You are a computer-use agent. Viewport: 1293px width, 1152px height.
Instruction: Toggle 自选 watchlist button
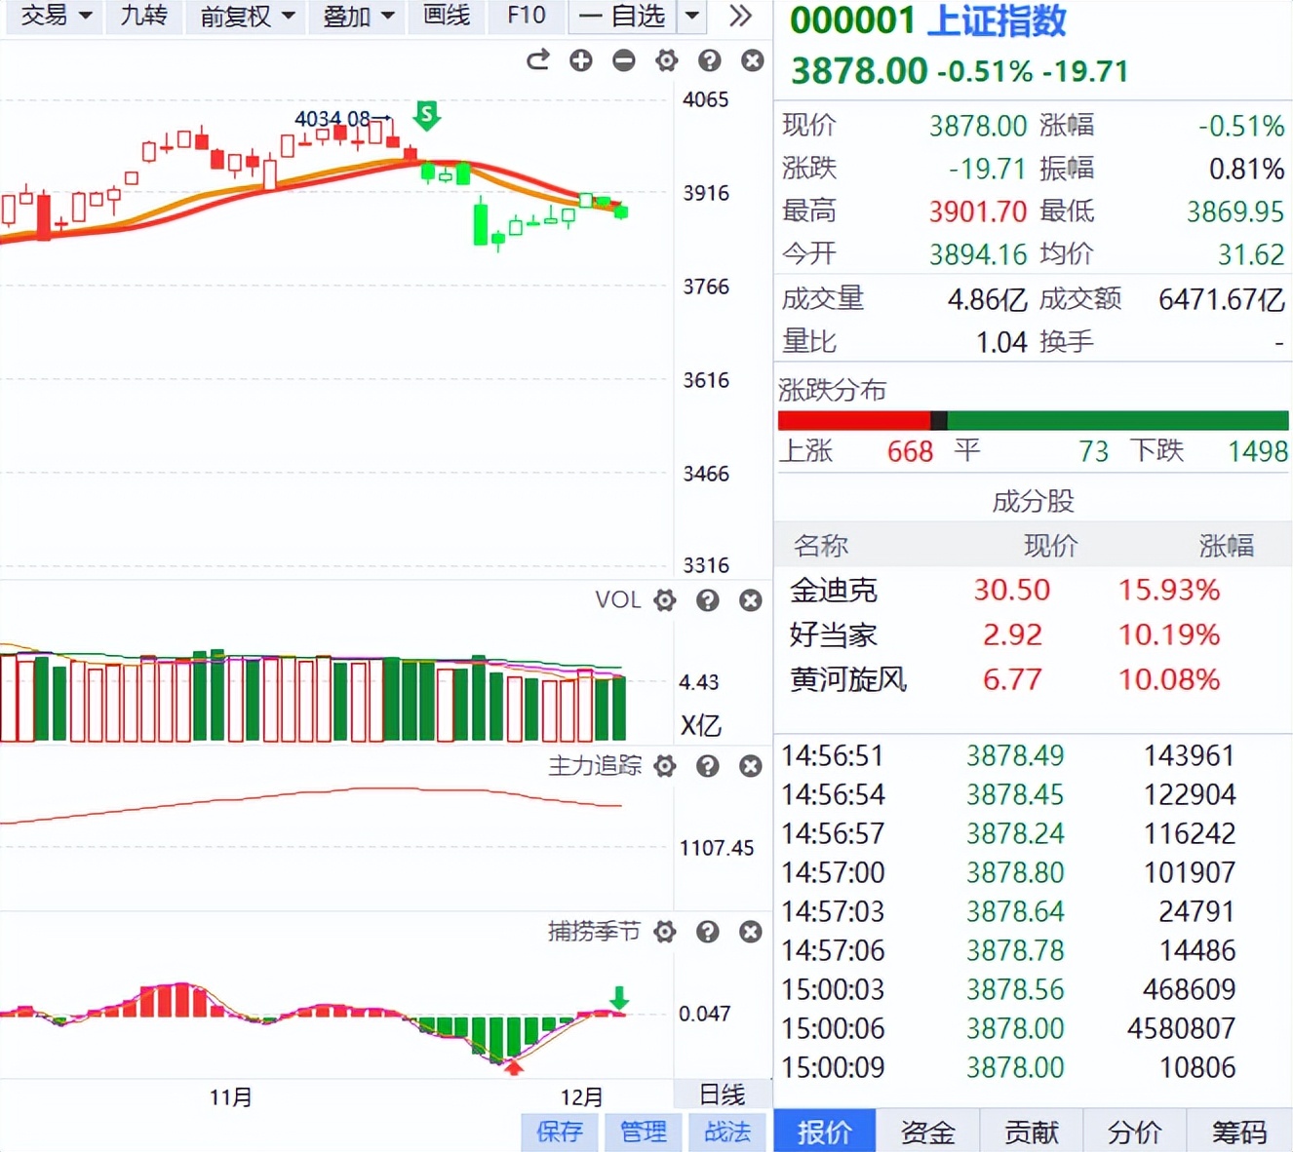point(623,17)
